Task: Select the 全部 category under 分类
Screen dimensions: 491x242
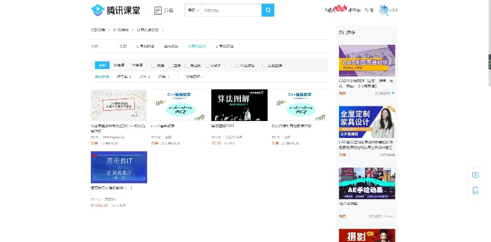Action: [x=123, y=47]
